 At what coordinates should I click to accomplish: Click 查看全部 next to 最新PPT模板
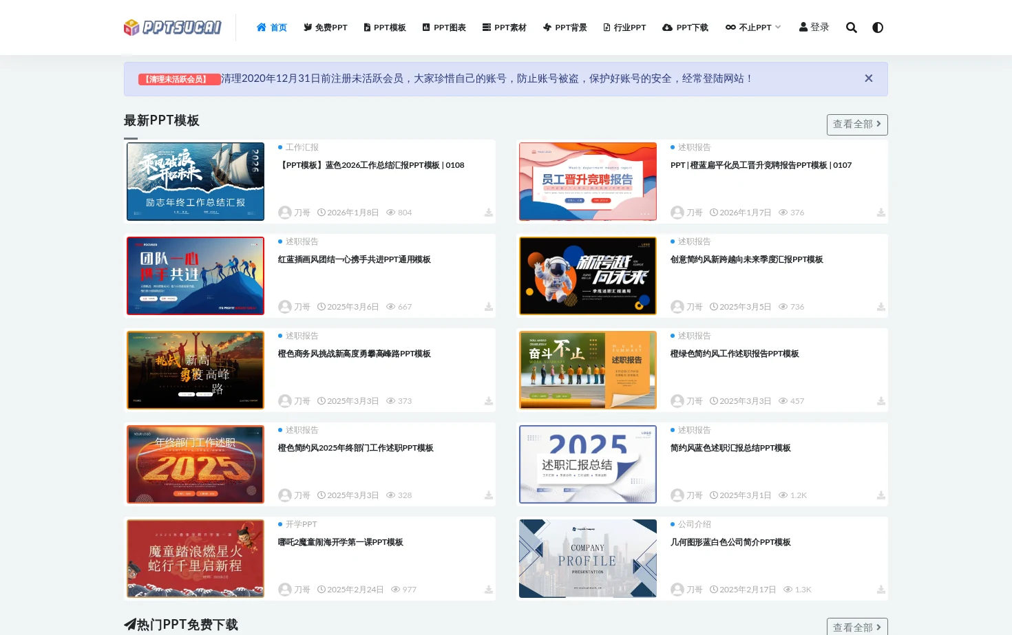(x=857, y=125)
